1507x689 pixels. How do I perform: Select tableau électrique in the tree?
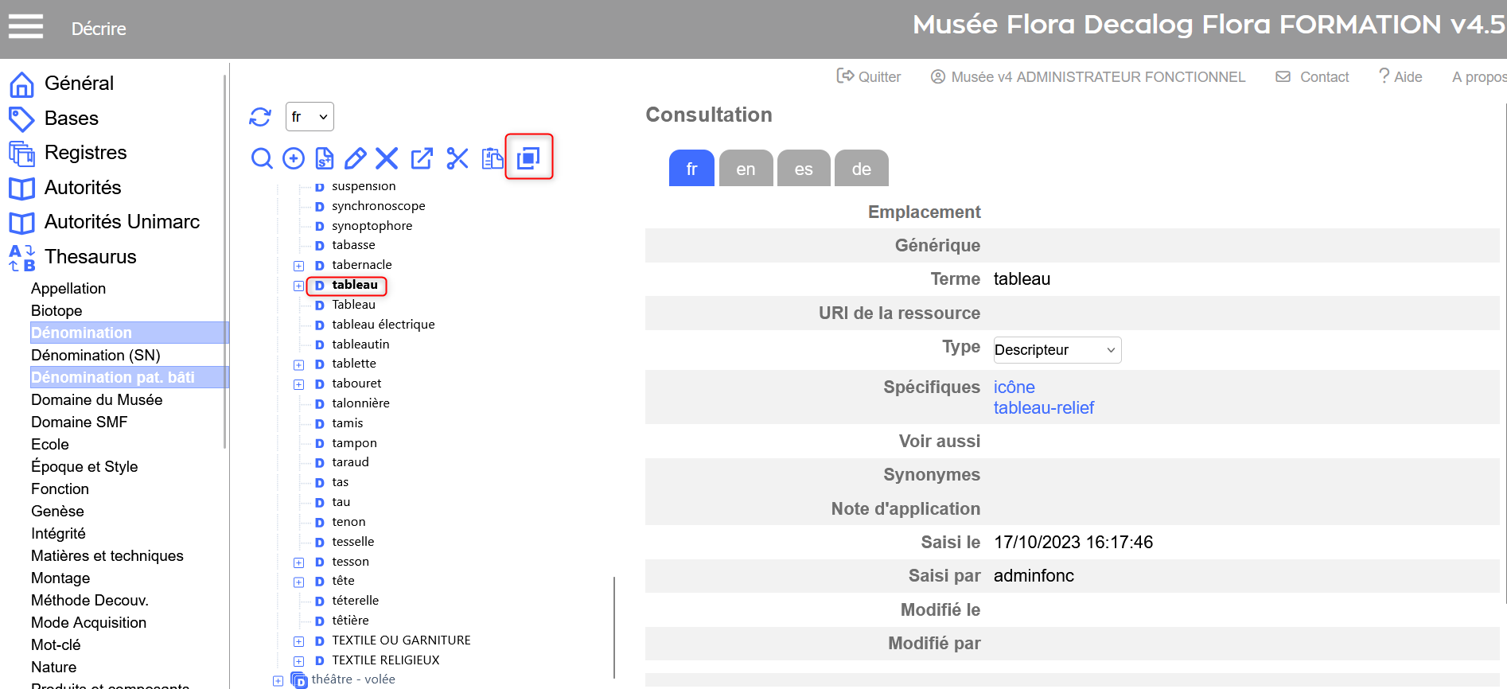[x=383, y=325]
